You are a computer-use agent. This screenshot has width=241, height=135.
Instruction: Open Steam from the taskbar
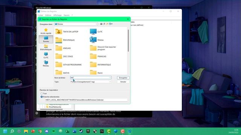tap(81, 131)
